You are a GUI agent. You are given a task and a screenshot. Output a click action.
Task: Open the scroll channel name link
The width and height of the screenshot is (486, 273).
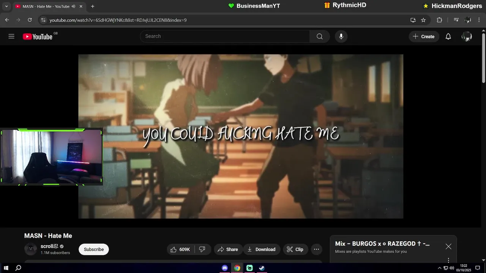click(x=49, y=246)
